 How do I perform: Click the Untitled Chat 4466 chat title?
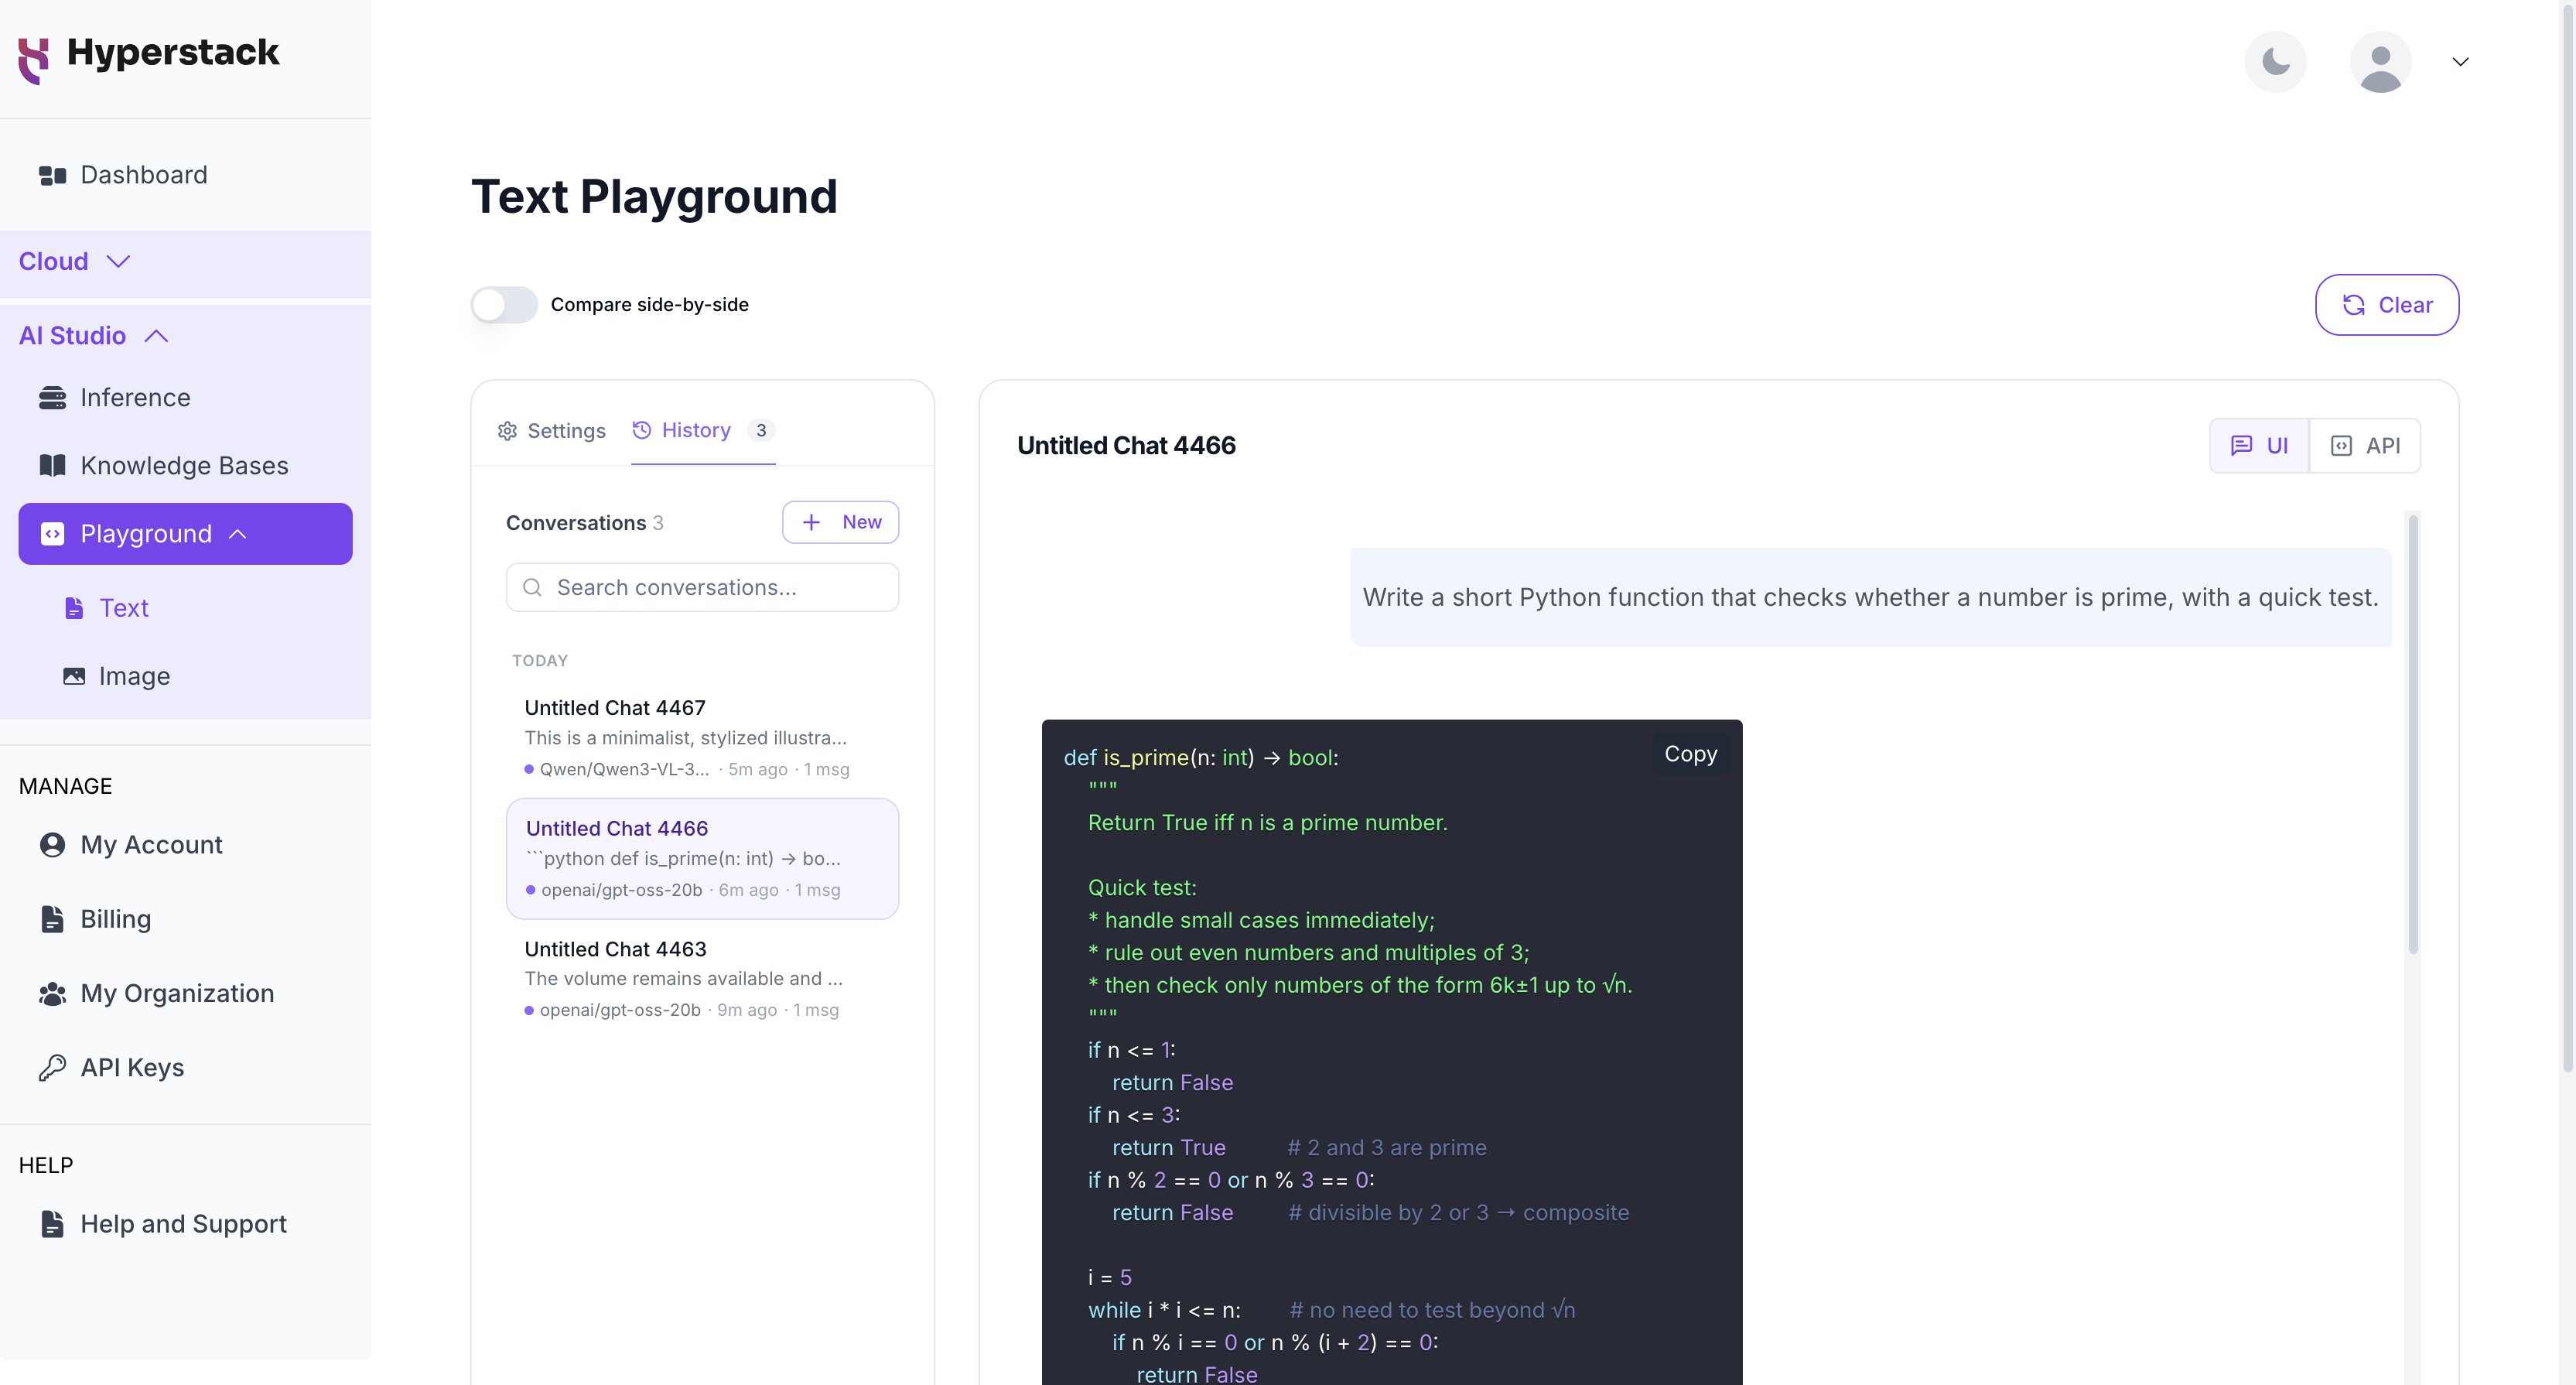pos(1126,446)
